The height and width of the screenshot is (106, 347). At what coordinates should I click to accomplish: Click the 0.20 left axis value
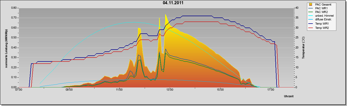14,68
